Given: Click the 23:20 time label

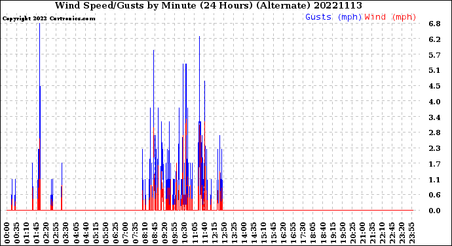Looking at the screenshot, I should [402, 233].
